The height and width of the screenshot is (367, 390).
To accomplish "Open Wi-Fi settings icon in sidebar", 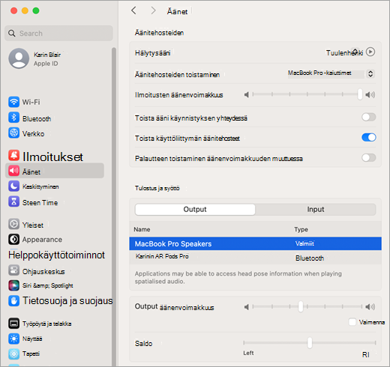I will pos(13,102).
